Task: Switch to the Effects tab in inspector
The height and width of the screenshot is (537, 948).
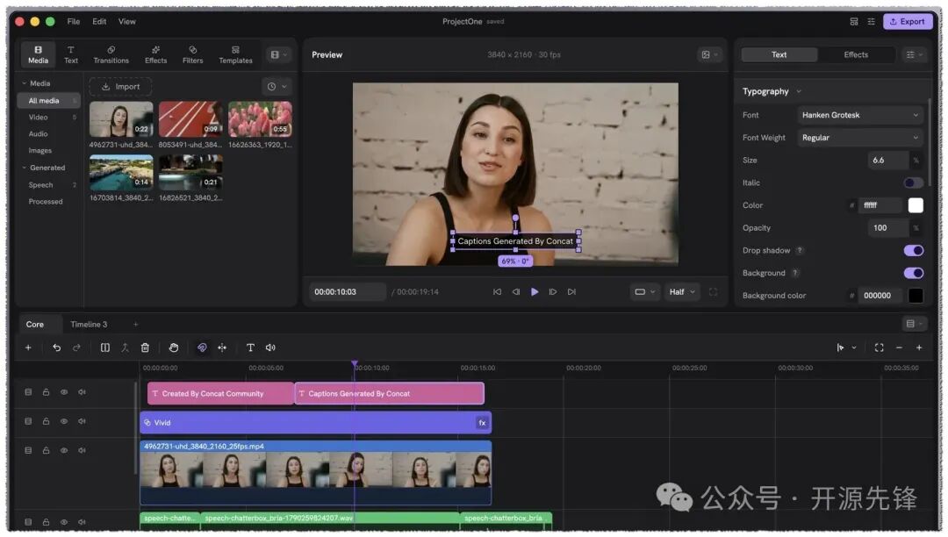Action: coord(856,55)
